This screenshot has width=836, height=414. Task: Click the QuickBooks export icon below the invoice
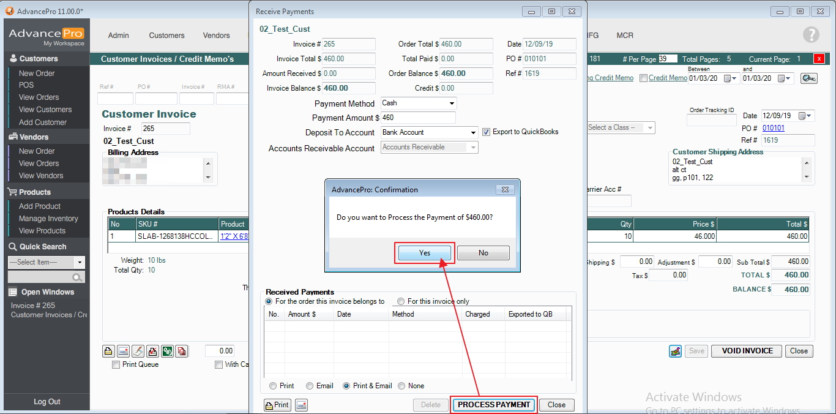click(166, 352)
